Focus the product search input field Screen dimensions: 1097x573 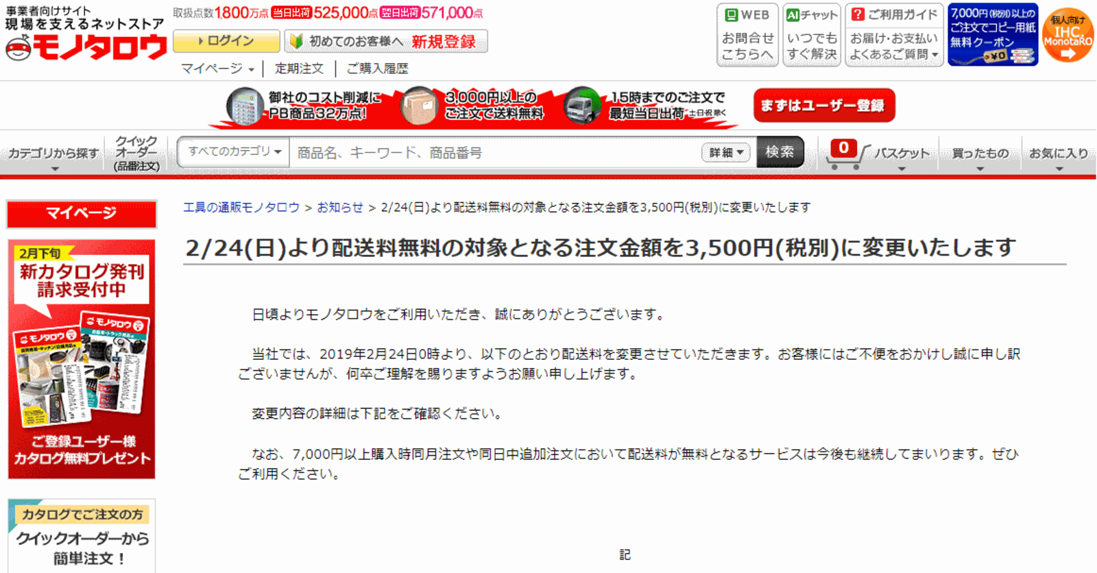(495, 152)
